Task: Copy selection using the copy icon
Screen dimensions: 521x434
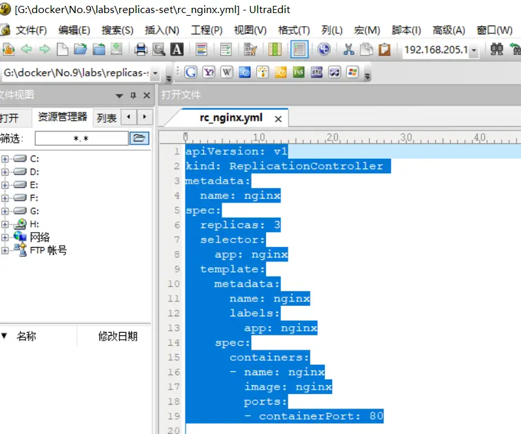Action: pyautogui.click(x=367, y=50)
